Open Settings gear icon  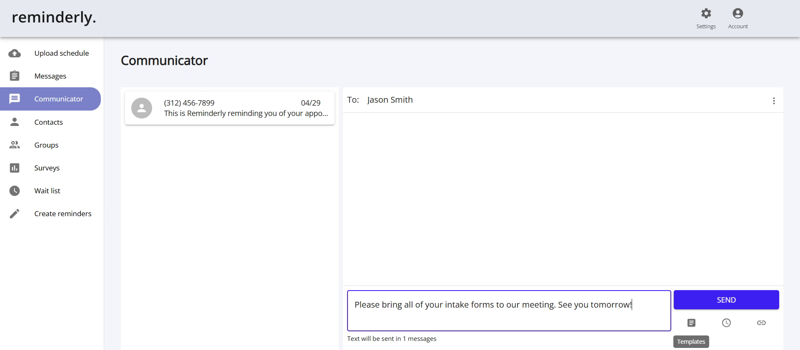click(706, 13)
